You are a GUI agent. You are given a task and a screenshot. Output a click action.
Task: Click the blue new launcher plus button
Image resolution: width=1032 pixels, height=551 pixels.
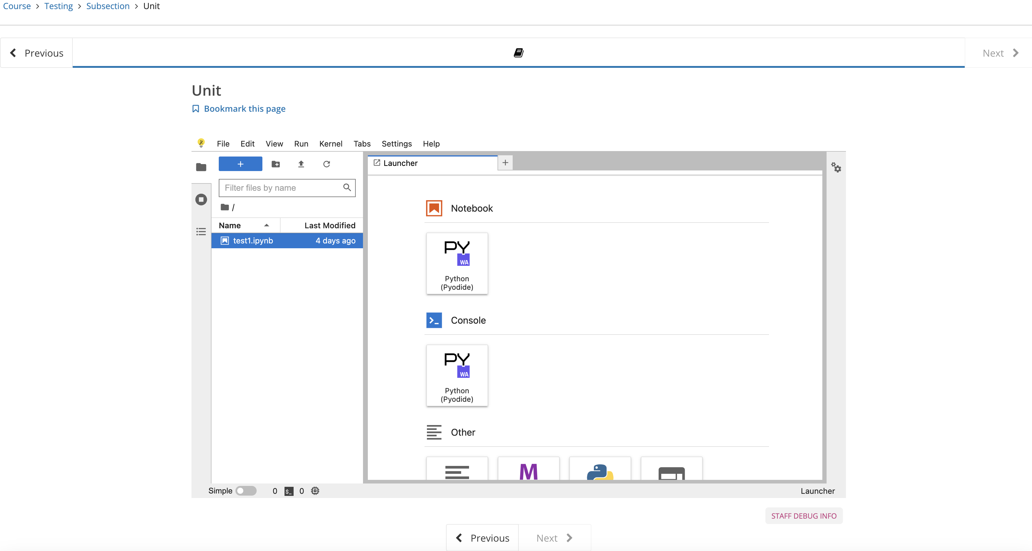tap(240, 164)
